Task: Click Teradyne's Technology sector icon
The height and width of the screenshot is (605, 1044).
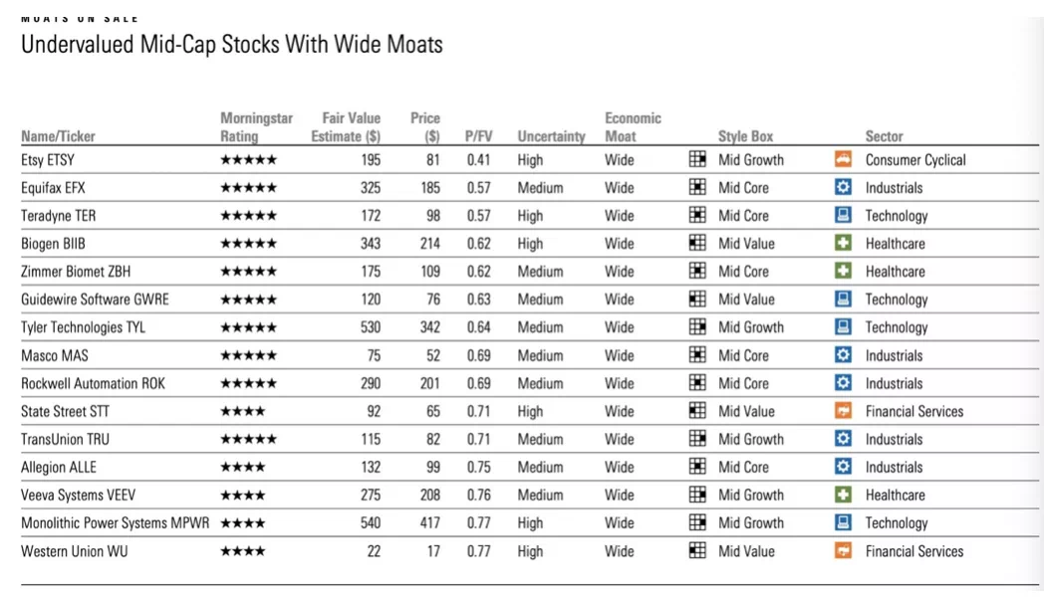Action: (x=843, y=215)
